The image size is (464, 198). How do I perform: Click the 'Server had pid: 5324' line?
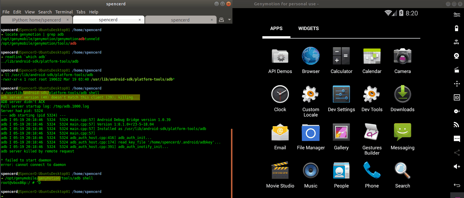click(22, 111)
